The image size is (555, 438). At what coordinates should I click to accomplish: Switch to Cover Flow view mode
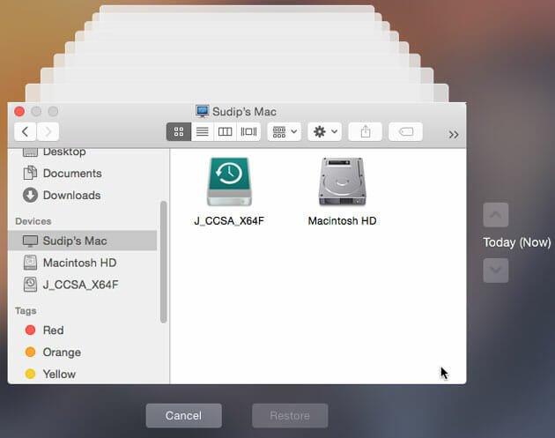(x=249, y=131)
